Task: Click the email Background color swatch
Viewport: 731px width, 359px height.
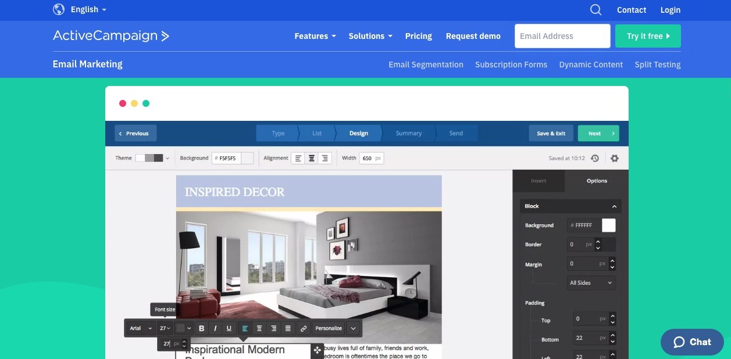Action: click(247, 158)
